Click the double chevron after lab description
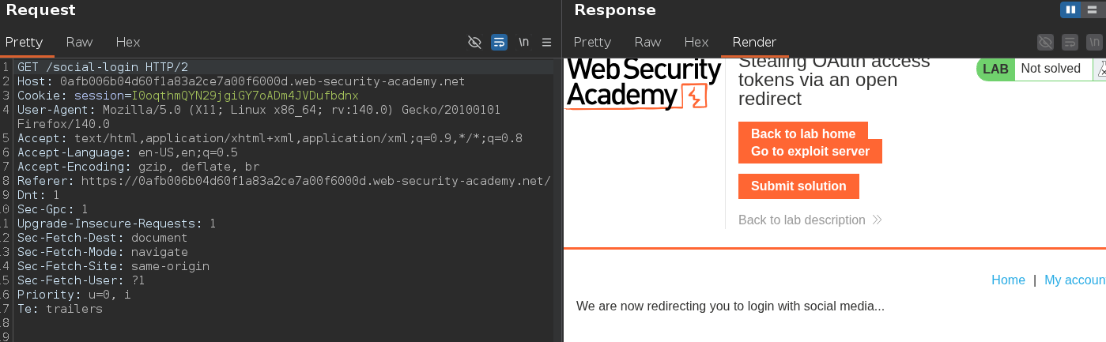The width and height of the screenshot is (1106, 342). tap(877, 220)
